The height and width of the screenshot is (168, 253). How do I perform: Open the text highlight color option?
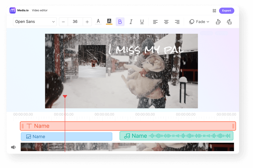(x=109, y=22)
